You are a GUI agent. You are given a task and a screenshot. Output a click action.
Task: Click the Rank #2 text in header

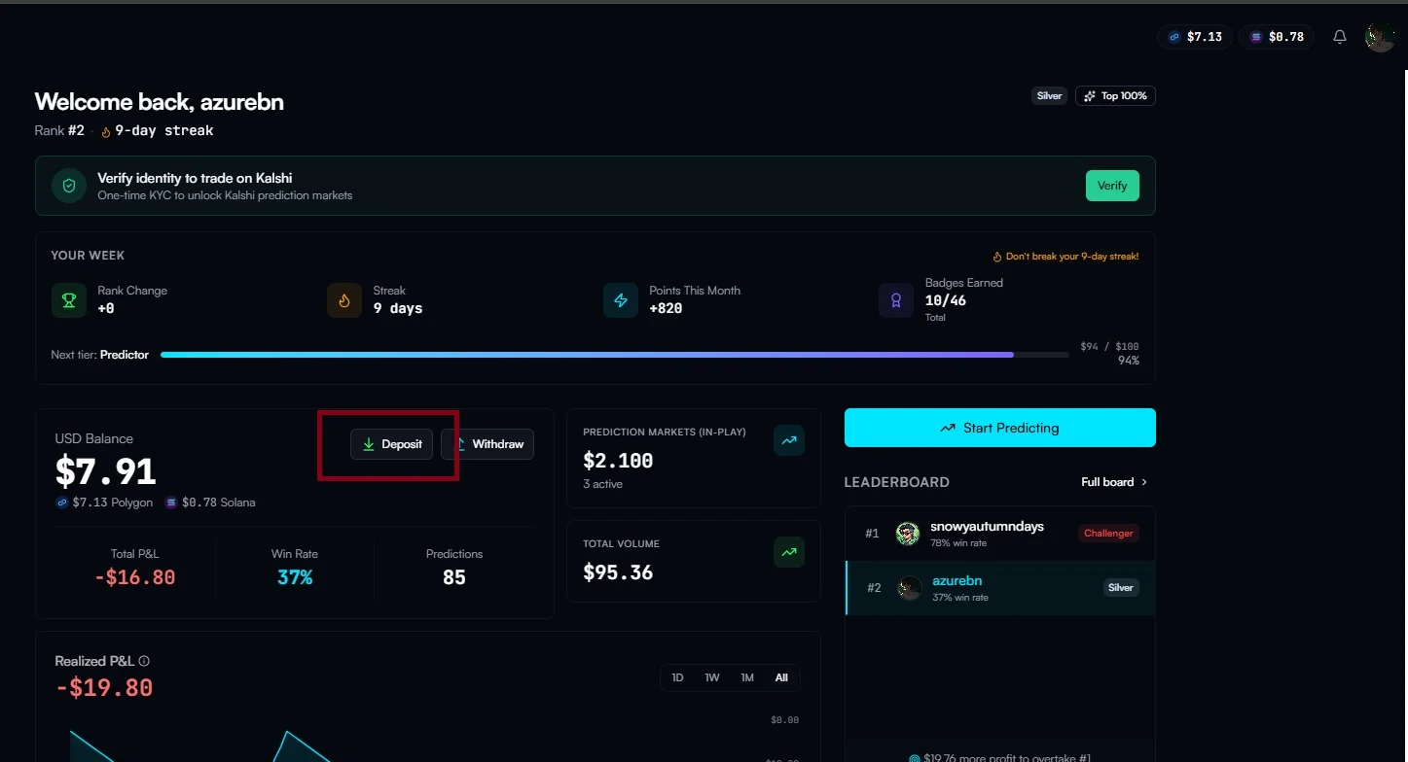59,130
